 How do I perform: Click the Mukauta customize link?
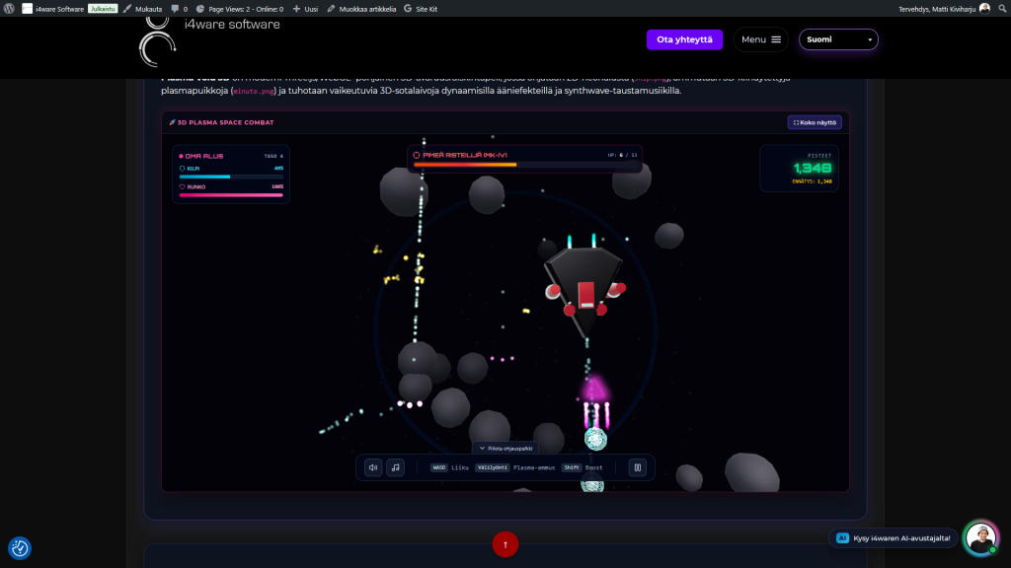[142, 9]
